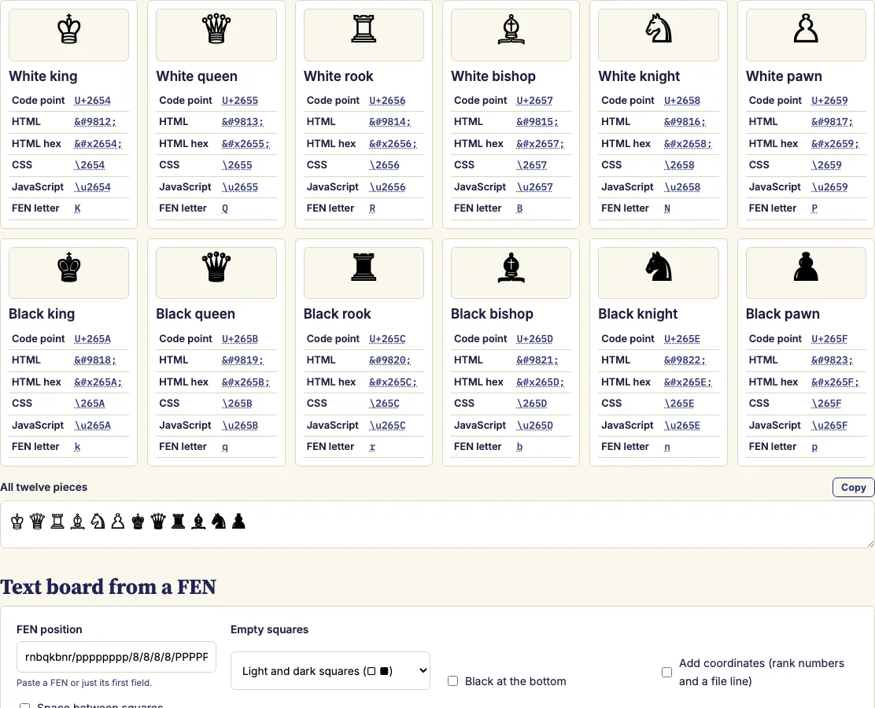
Task: Open the Empty squares dropdown
Action: (x=330, y=670)
